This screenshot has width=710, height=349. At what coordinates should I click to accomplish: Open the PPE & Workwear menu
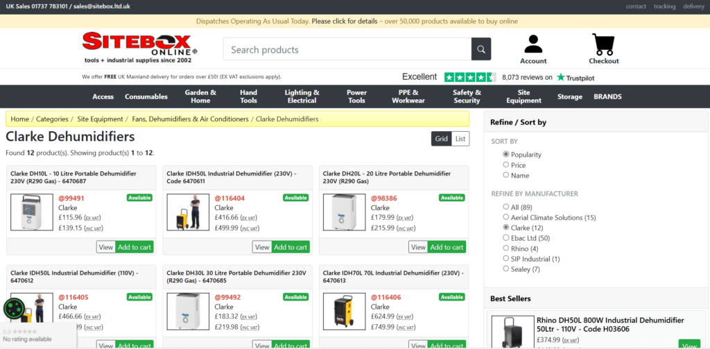[x=408, y=96]
